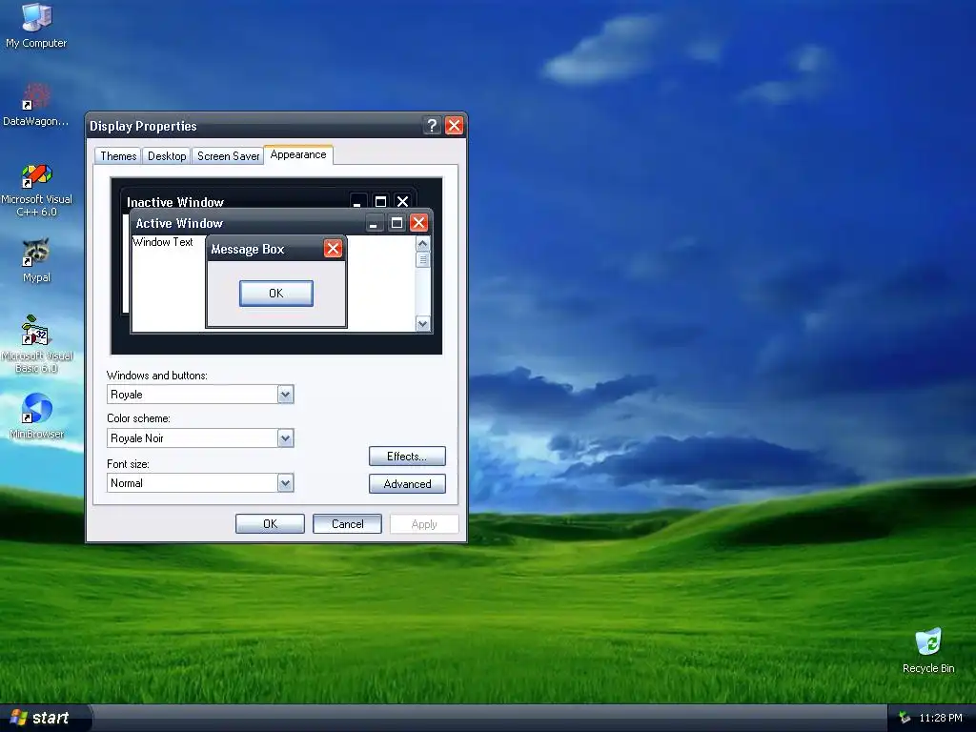Click Inactive Window preview maximize button
The width and height of the screenshot is (976, 732).
380,202
